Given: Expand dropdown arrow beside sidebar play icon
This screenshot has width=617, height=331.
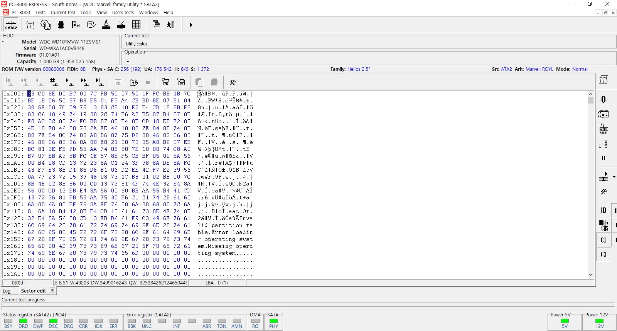Looking at the screenshot, I should pos(614,177).
